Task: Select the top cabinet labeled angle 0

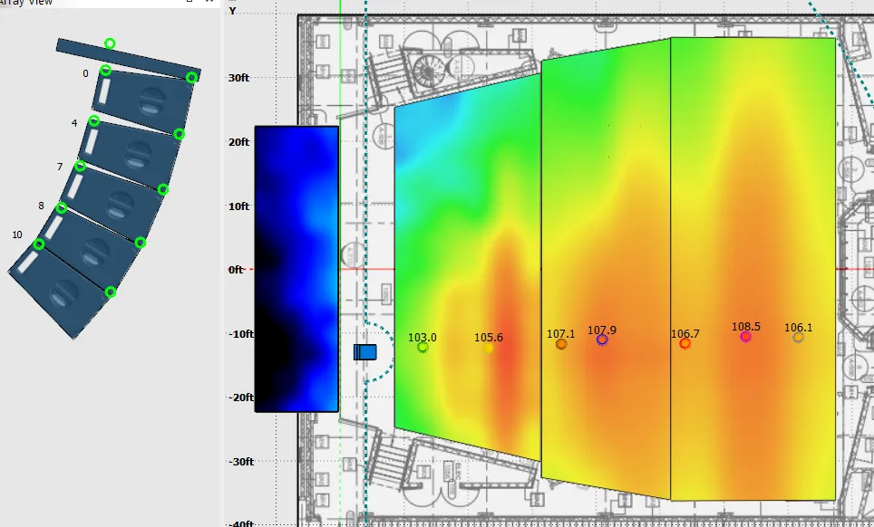Action: tap(142, 101)
